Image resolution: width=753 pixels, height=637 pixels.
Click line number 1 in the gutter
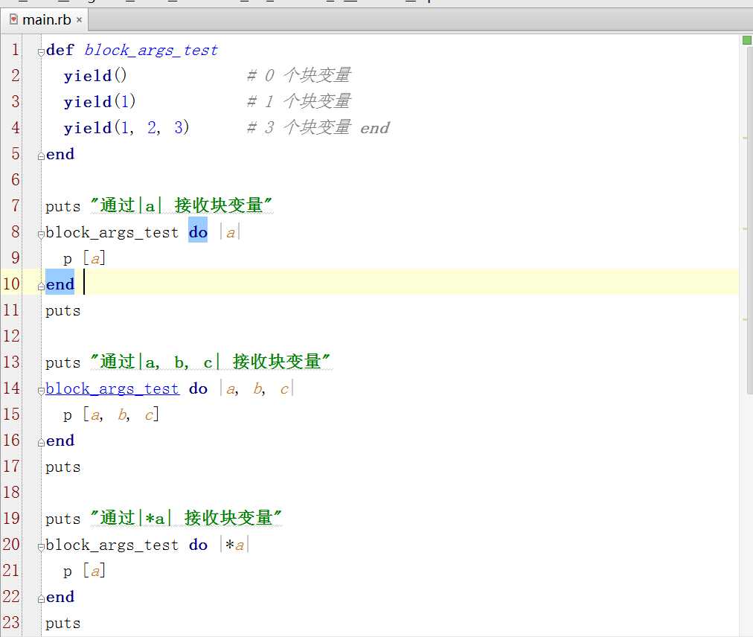[x=15, y=50]
